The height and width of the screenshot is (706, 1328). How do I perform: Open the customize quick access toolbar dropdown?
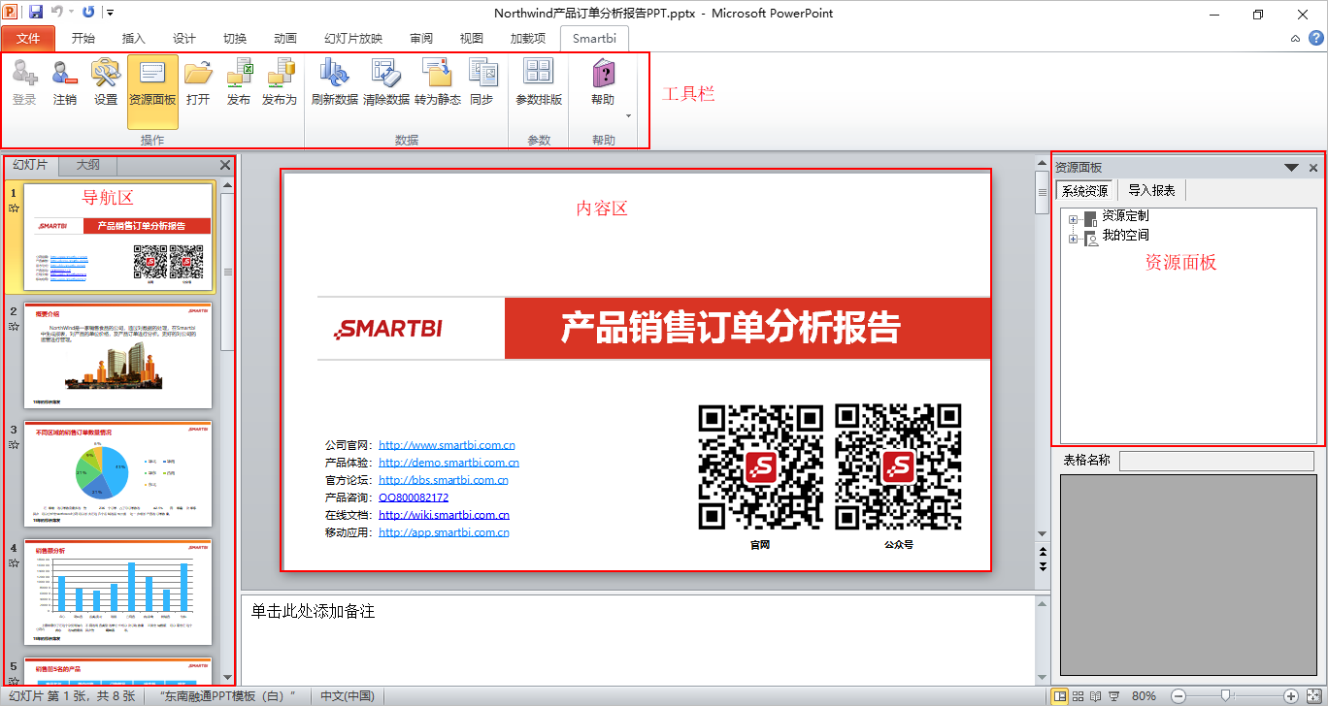point(109,13)
